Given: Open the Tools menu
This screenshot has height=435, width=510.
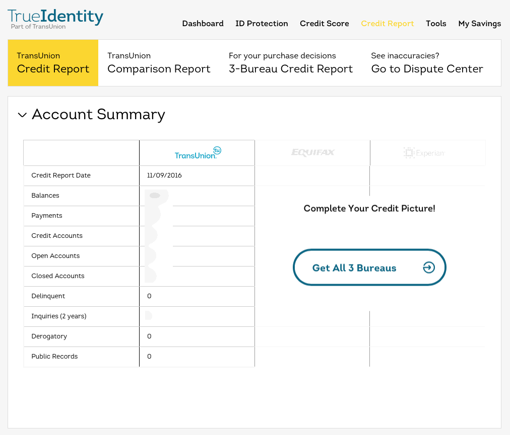Looking at the screenshot, I should point(436,23).
